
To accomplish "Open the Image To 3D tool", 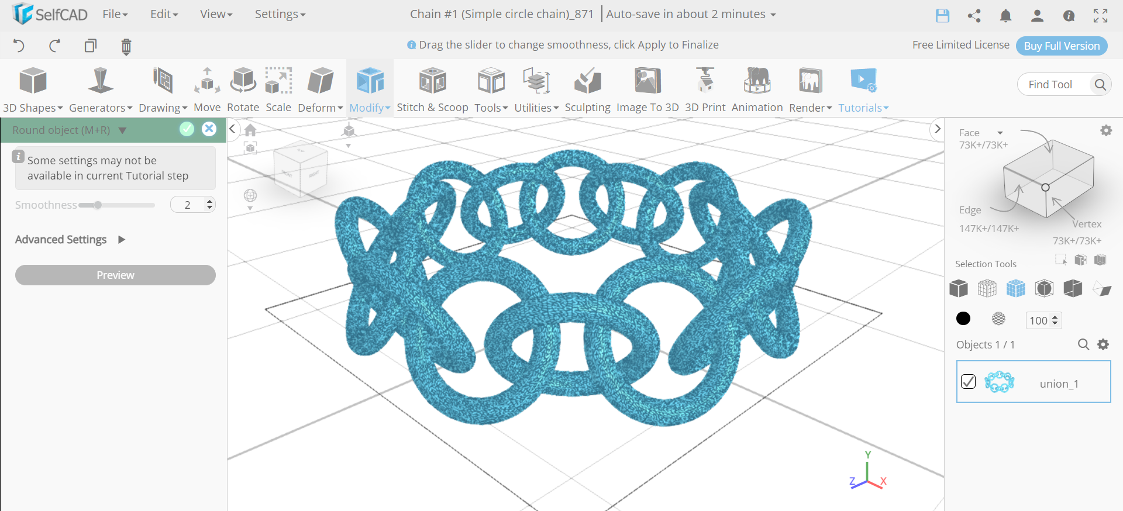I will [647, 90].
